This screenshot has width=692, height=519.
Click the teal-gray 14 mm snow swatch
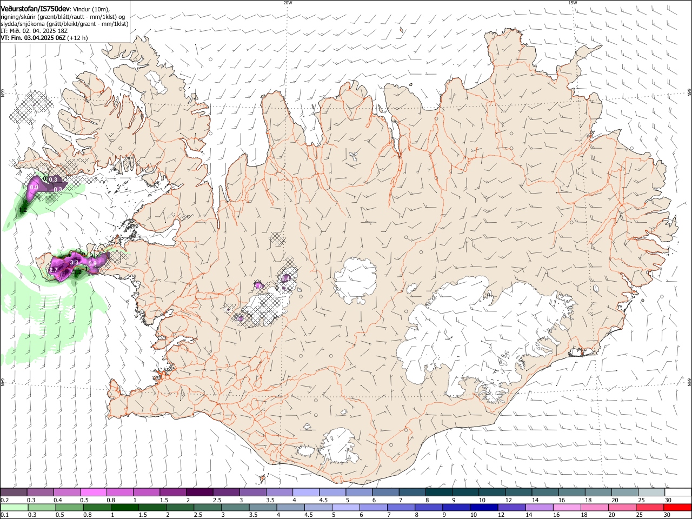click(544, 493)
